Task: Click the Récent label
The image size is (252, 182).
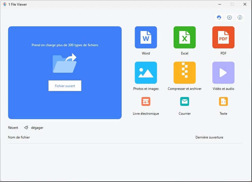Action: pyautogui.click(x=13, y=127)
